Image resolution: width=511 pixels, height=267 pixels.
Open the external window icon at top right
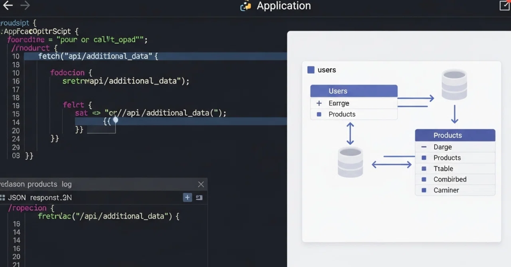[505, 5]
